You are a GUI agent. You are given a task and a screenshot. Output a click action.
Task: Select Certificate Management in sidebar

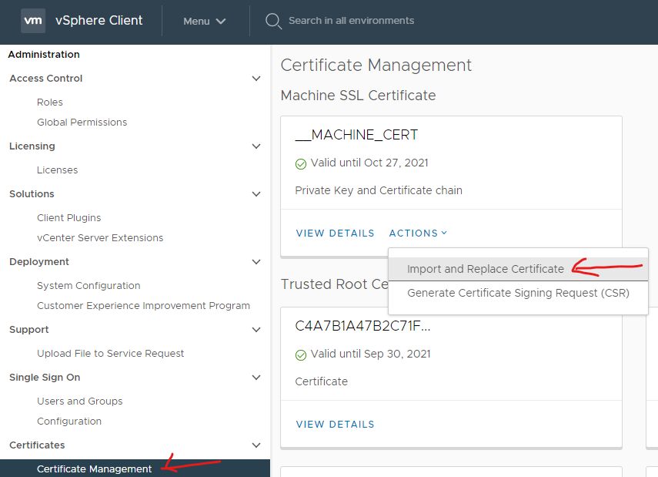[x=94, y=469]
